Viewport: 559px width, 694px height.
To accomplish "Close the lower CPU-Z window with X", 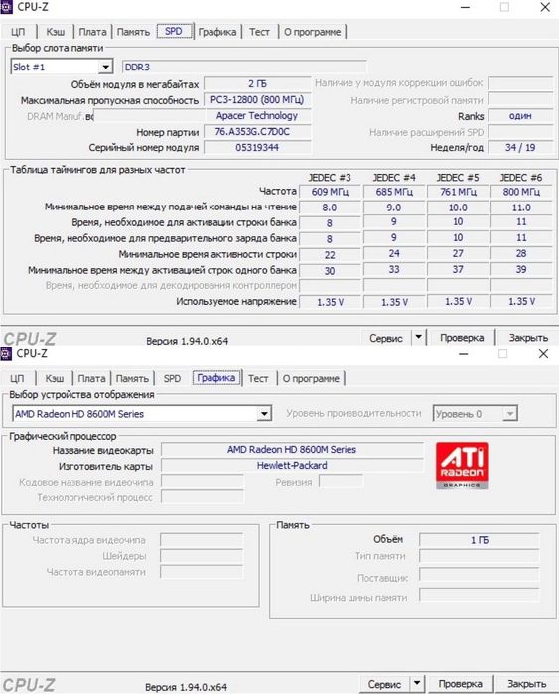I will 543,354.
